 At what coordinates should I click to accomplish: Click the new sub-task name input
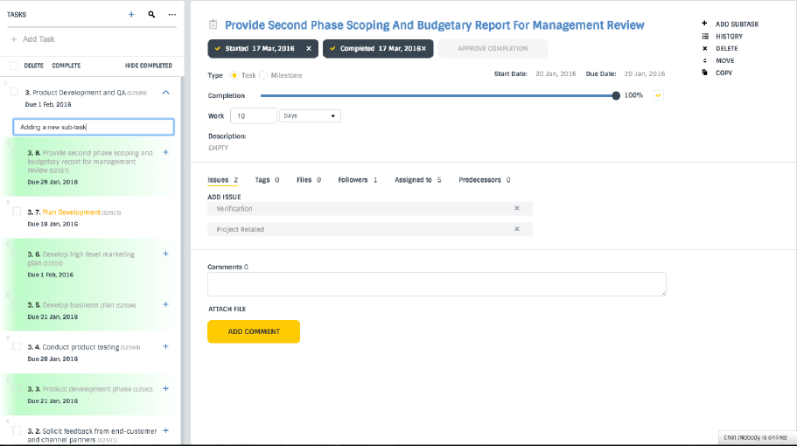point(94,127)
